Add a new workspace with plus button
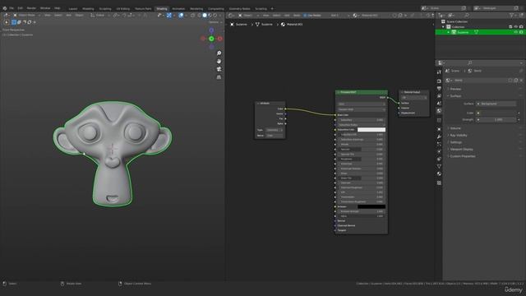This screenshot has height=296, width=526. (x=272, y=9)
